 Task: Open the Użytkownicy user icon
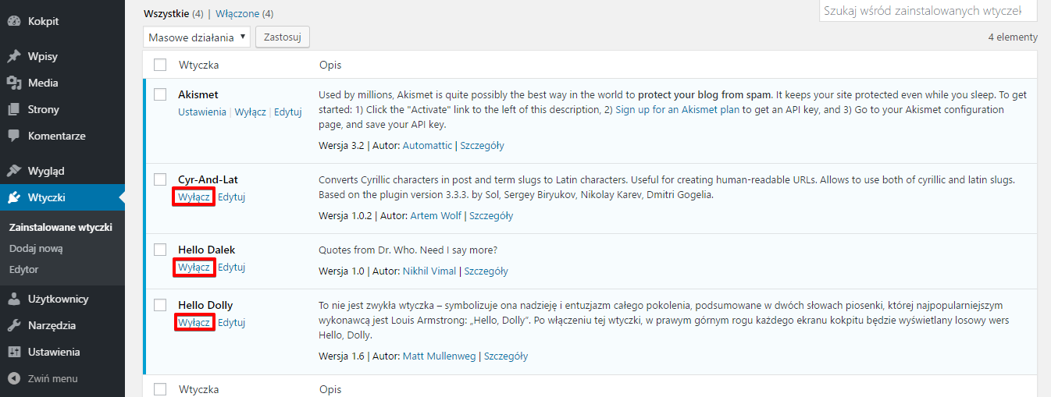[x=13, y=299]
